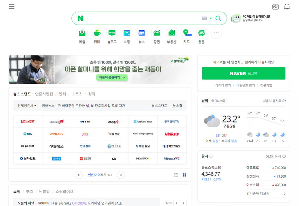
Task: Select the 뉴스스탠드 tab
Action: coord(22,94)
